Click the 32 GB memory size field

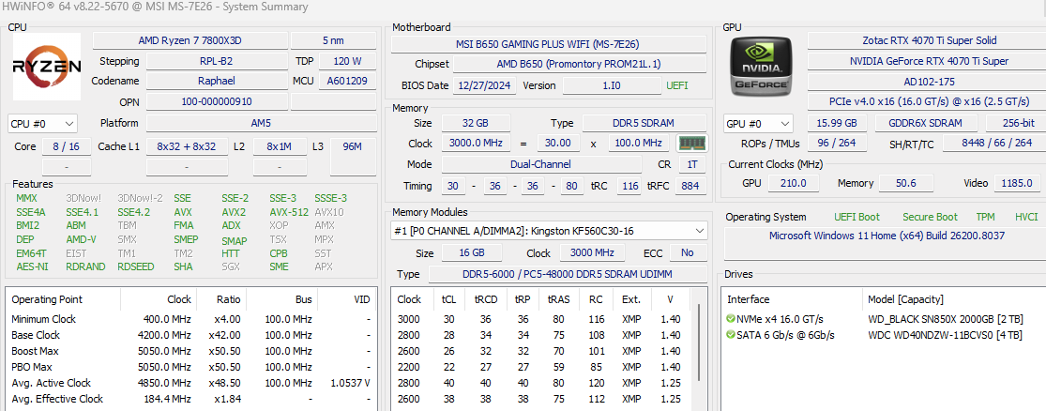tap(477, 124)
